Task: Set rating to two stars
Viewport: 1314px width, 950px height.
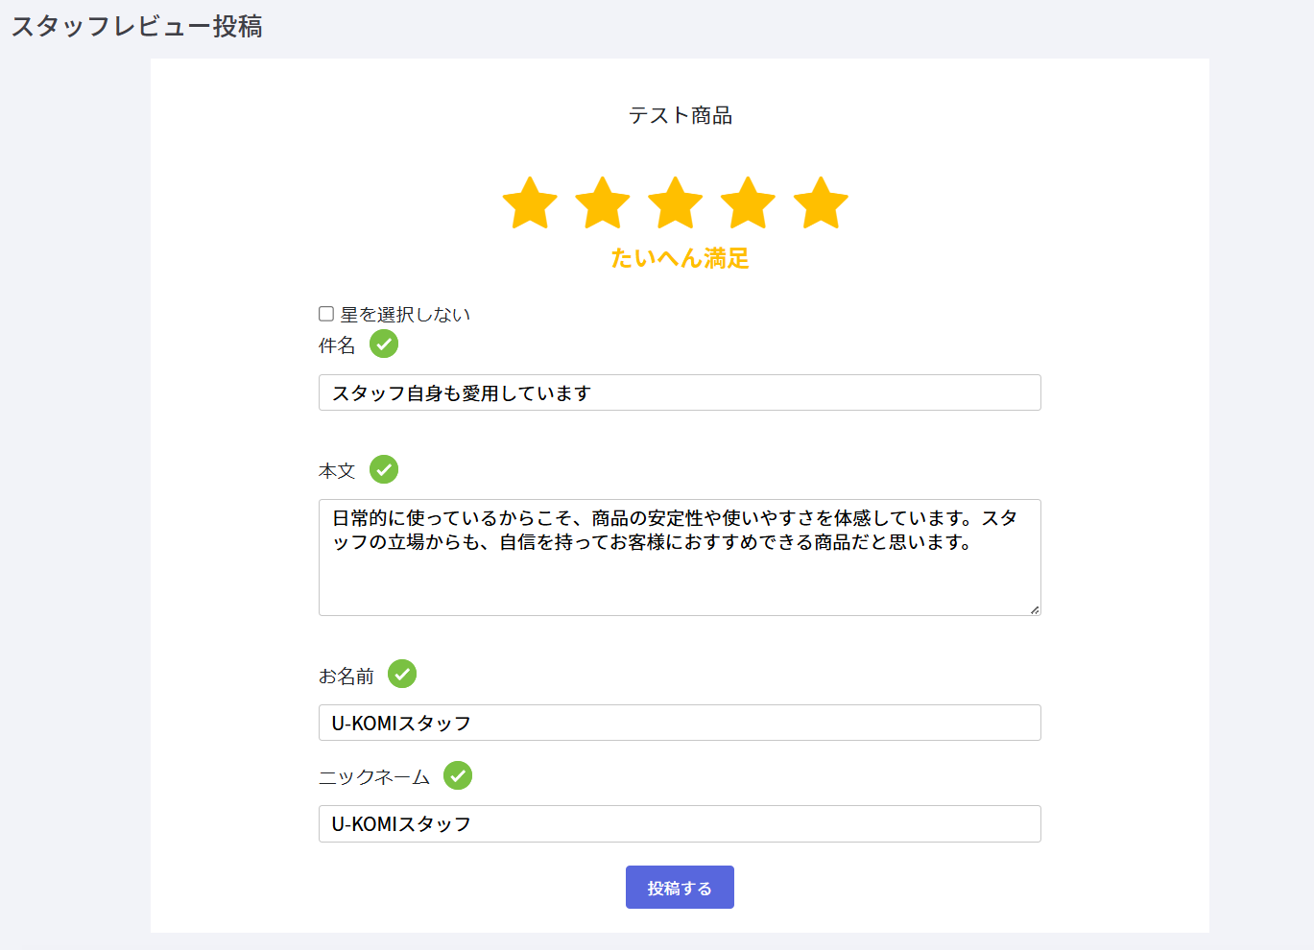Action: pyautogui.click(x=603, y=203)
